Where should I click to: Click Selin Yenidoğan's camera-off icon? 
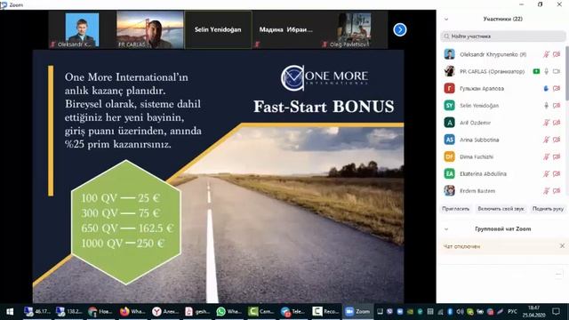click(x=557, y=106)
